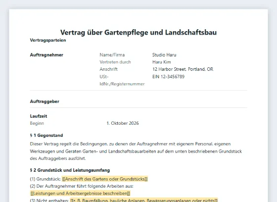Screen dimensions: 277x202
Task: Click the address 12 Harbor Street, Portland, OR
Action: click(183, 69)
